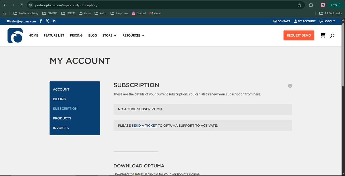This screenshot has height=176, width=345.
Task: Click the NO ACTIVE SUBSCRIPTION text
Action: 140,109
